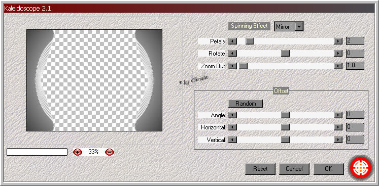Click the Spinning Effect label button
379x186 pixels.
pos(249,26)
